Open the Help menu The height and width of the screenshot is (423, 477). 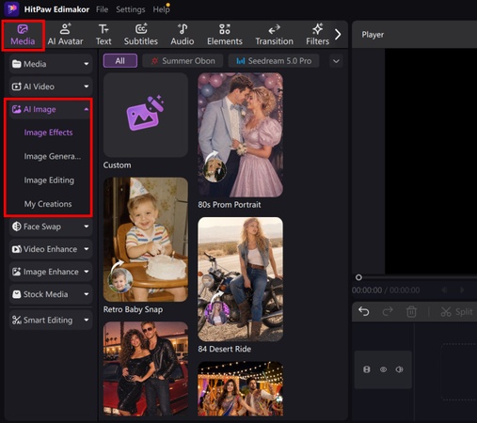click(161, 9)
